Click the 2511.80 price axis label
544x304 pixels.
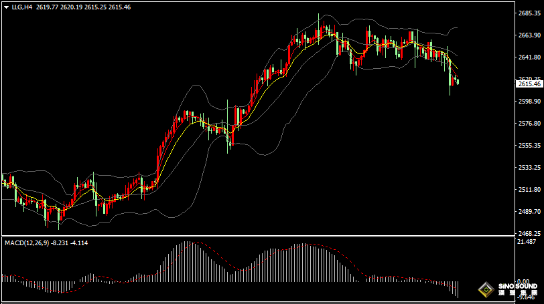529,190
